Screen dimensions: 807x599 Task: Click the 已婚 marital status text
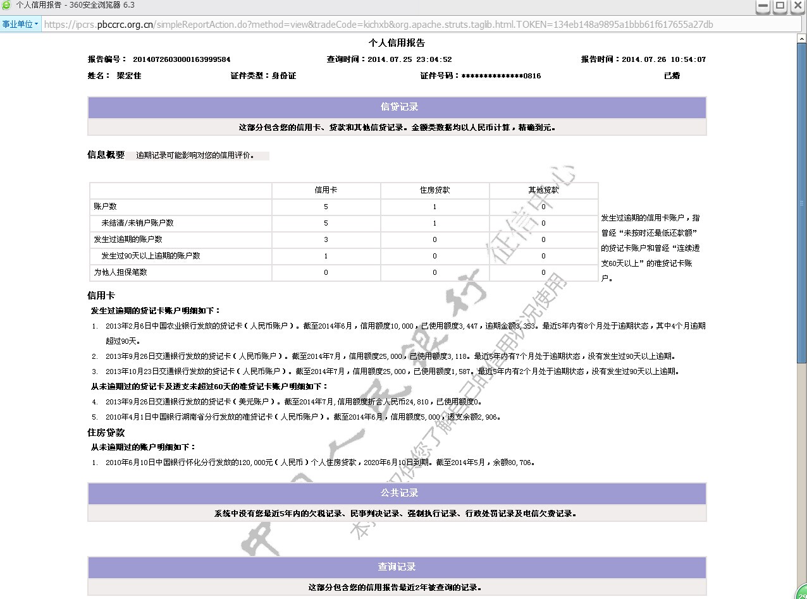(672, 76)
